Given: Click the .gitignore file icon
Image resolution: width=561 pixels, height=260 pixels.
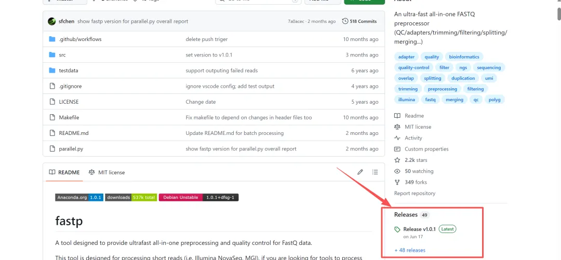Looking at the screenshot, I should click(52, 86).
